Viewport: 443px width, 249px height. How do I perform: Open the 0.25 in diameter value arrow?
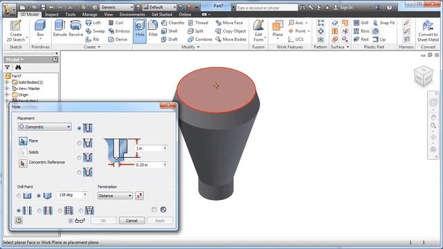(x=165, y=165)
